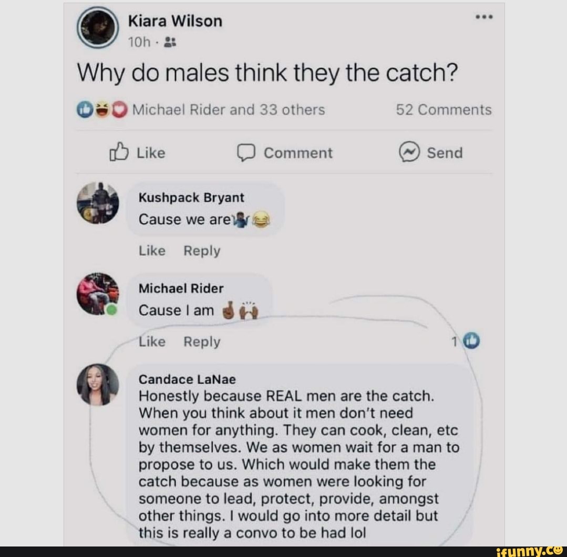Open Candace LaNae's profile photo
This screenshot has width=567, height=557.
[x=98, y=385]
